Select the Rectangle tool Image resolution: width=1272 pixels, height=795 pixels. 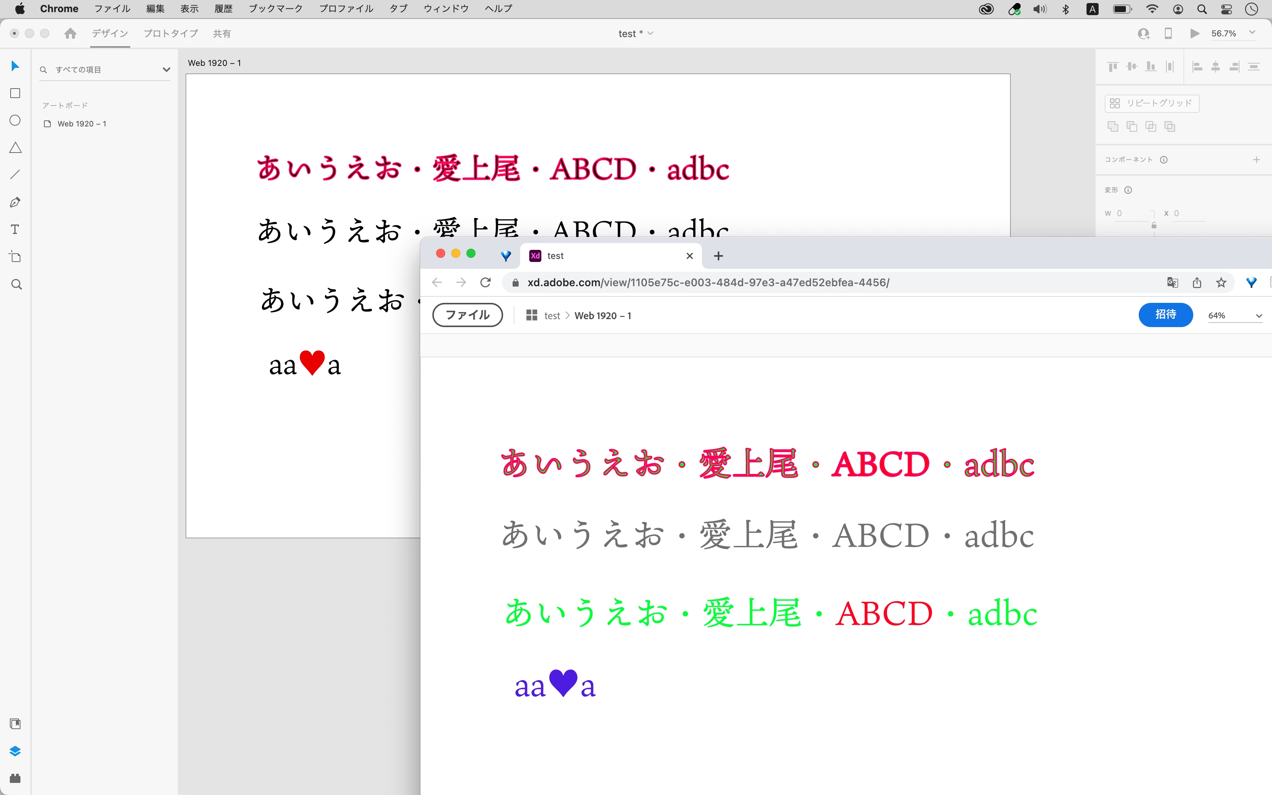15,93
